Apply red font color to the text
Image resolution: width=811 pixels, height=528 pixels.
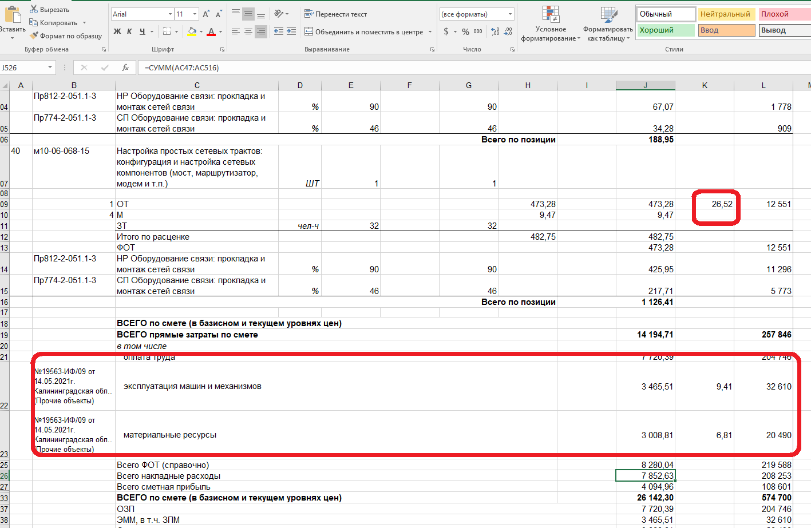tap(211, 31)
